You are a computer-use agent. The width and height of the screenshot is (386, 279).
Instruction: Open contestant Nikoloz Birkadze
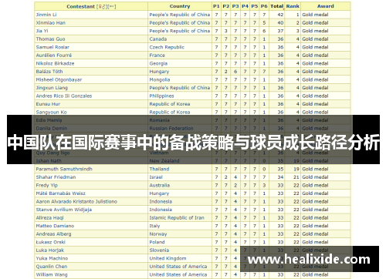(55, 63)
